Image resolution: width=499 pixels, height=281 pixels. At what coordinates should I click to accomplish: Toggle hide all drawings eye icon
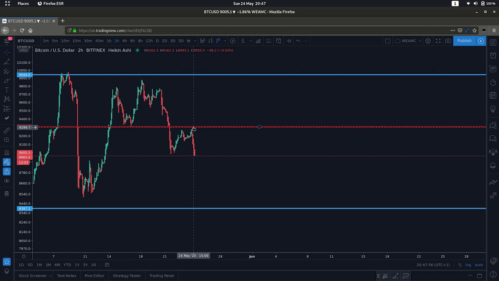(7, 181)
